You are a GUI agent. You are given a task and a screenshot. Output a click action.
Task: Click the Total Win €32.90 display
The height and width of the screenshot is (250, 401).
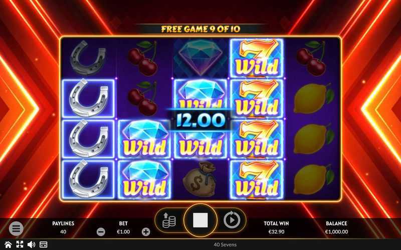click(x=276, y=227)
